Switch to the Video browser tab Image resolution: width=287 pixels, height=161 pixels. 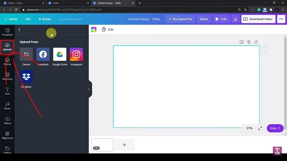(x=68, y=3)
